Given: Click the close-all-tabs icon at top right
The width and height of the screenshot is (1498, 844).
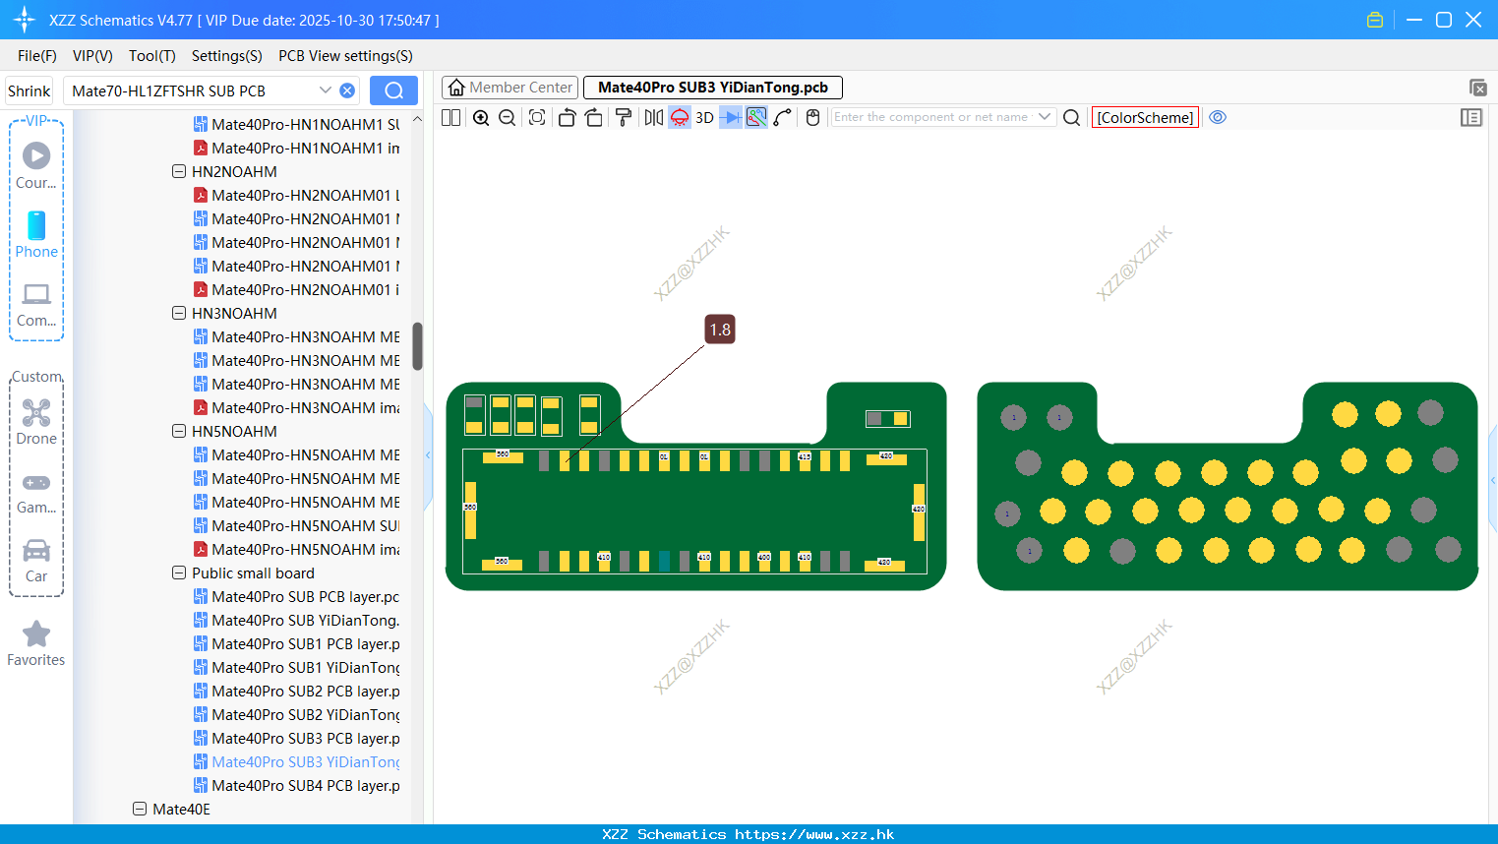Looking at the screenshot, I should (1477, 88).
